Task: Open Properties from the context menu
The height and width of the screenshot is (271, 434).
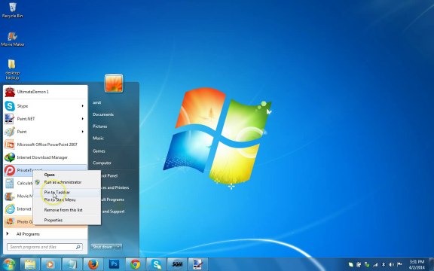Action: click(x=67, y=220)
